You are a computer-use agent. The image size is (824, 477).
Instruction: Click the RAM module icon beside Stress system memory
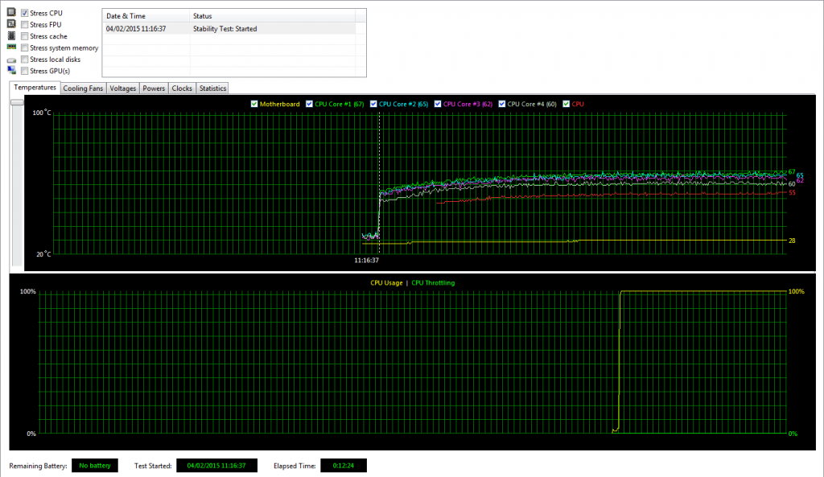[x=11, y=47]
